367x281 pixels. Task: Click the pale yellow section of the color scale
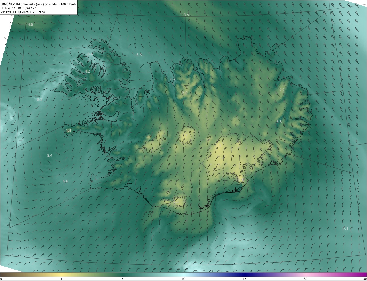pos(61,274)
